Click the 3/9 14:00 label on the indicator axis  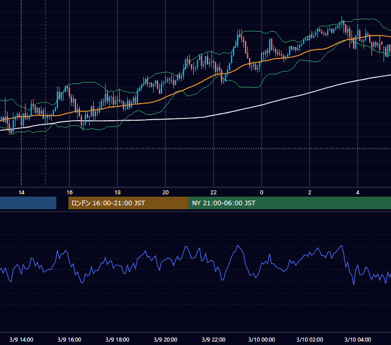(x=21, y=339)
